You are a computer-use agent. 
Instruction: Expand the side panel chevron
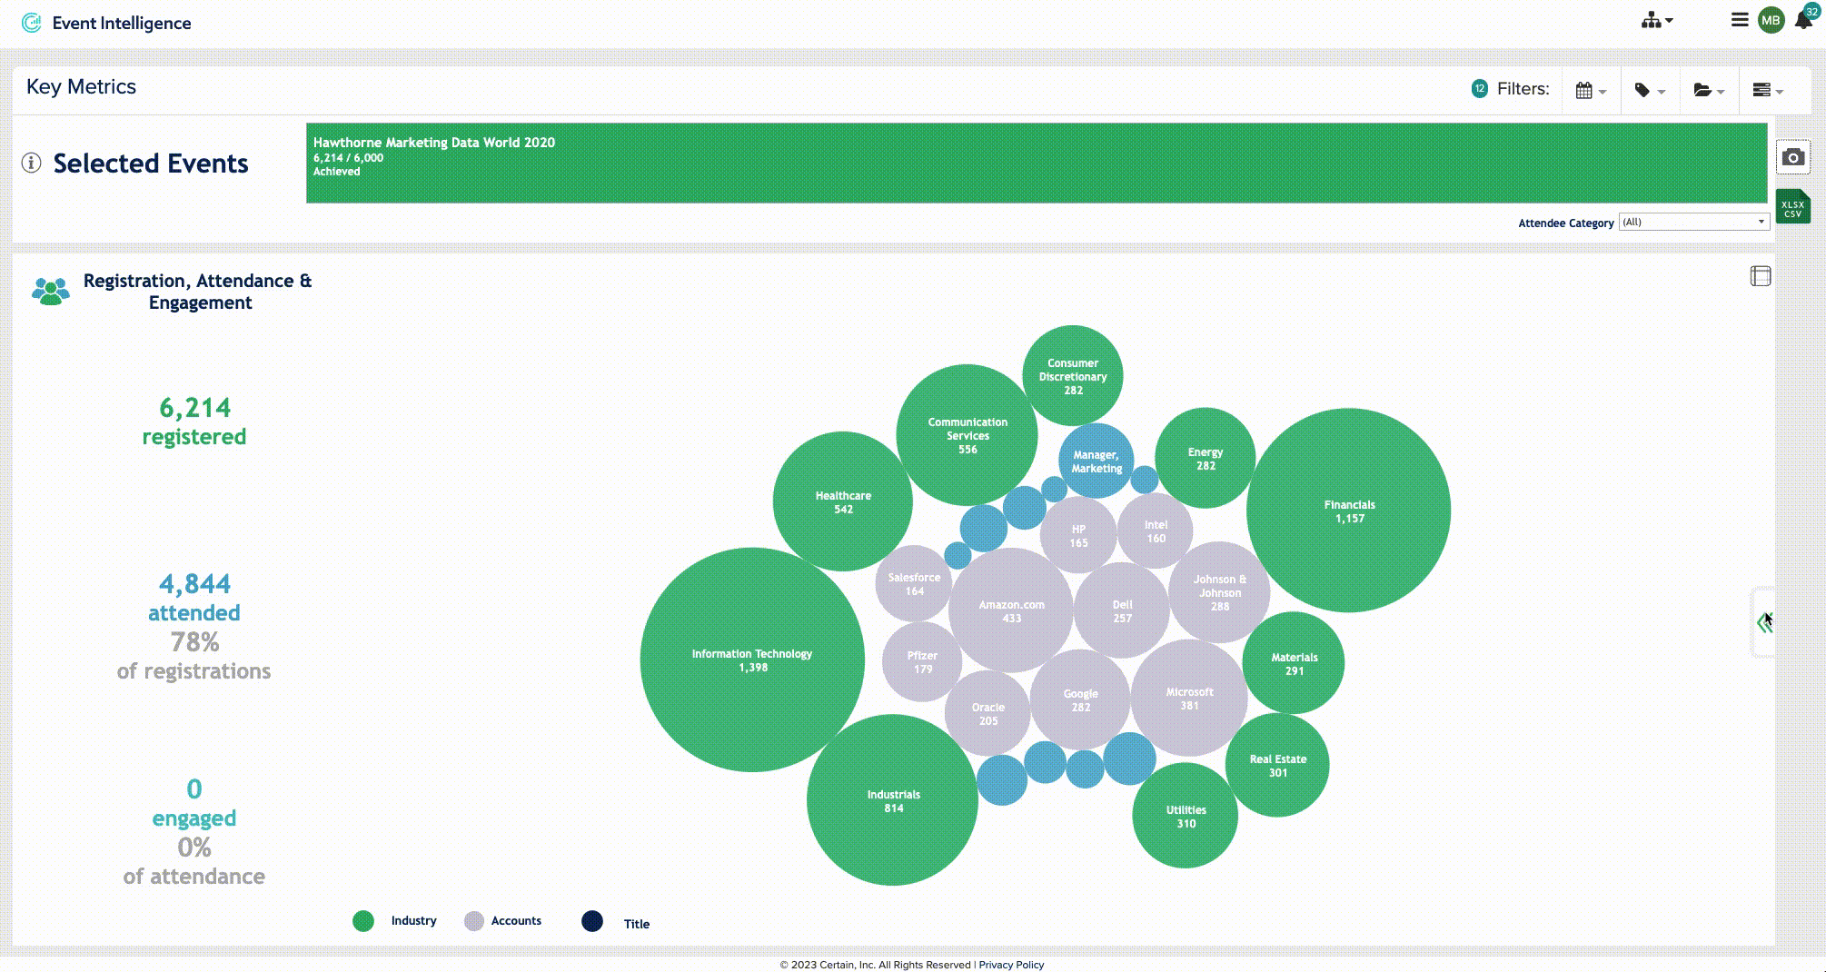coord(1764,623)
